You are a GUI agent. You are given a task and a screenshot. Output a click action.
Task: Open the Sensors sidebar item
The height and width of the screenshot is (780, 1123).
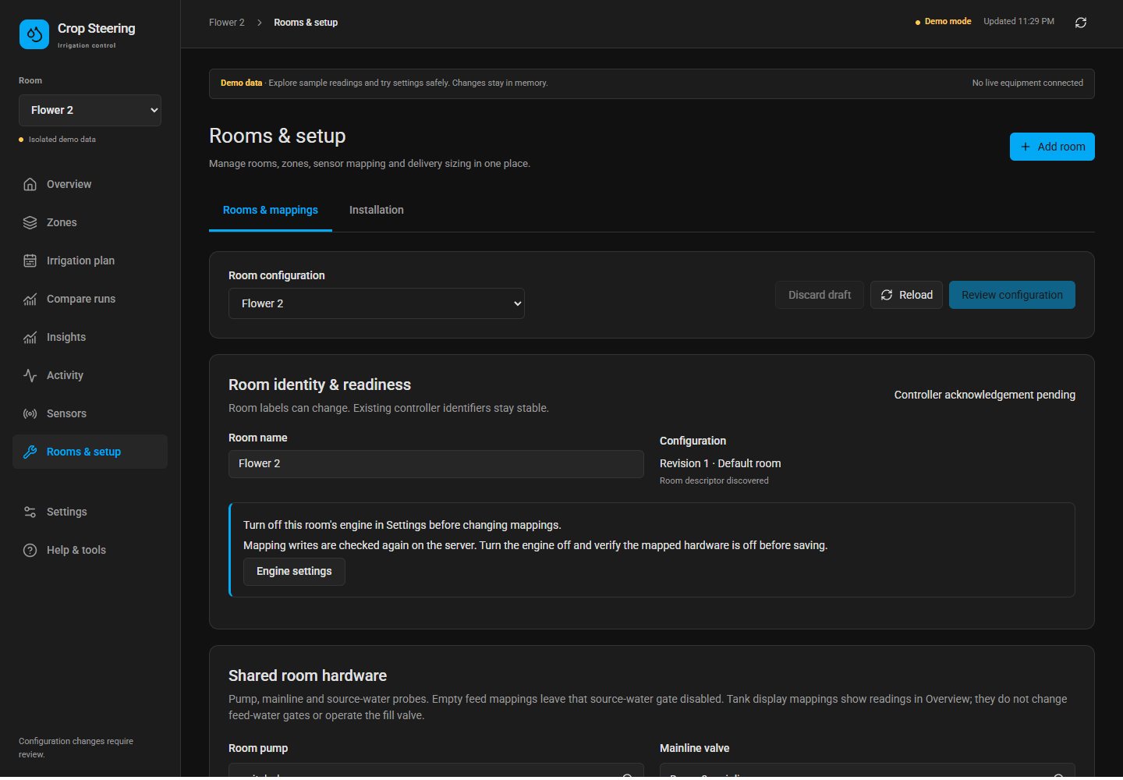[90, 413]
